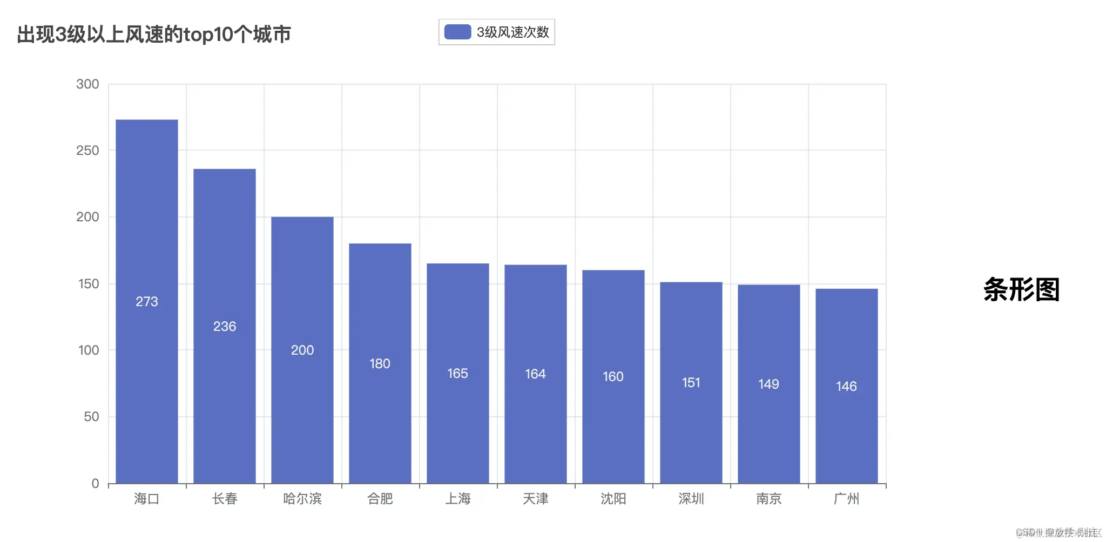Toggle the 3级风速次数 legend item
The image size is (1106, 542).
point(513,32)
